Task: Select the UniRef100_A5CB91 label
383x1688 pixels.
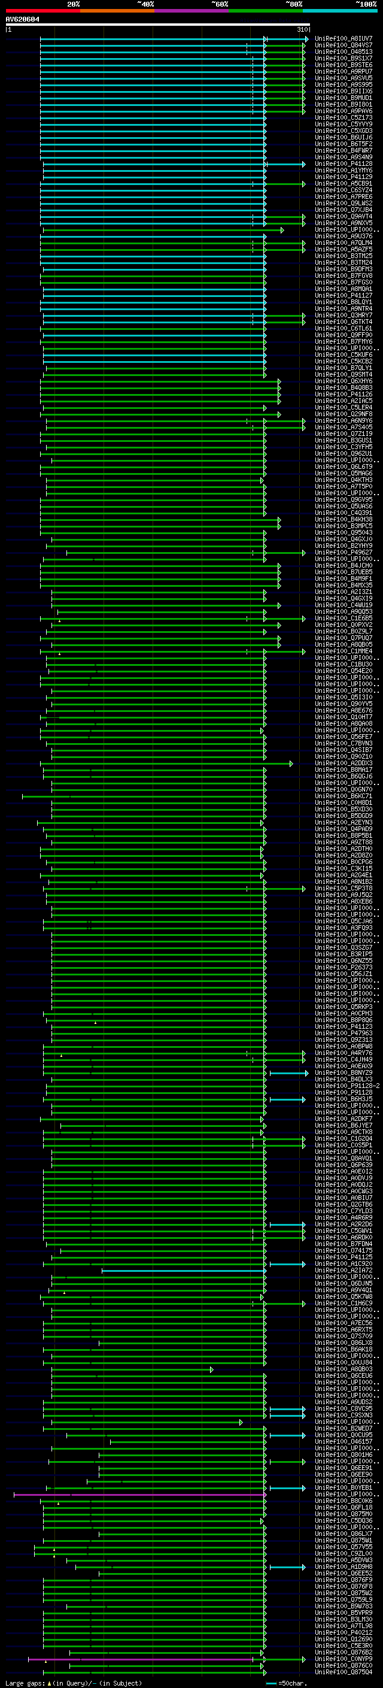Action: pyautogui.click(x=343, y=183)
